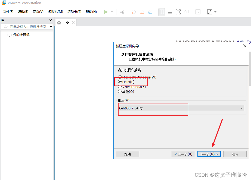Open the library search filter dropdown arrow

51,27
